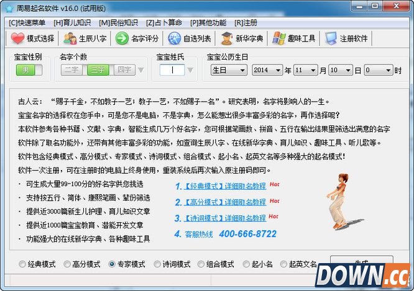This screenshot has width=414, height=291.
Task: Select 高分模式 radio button
Action: coord(67,264)
